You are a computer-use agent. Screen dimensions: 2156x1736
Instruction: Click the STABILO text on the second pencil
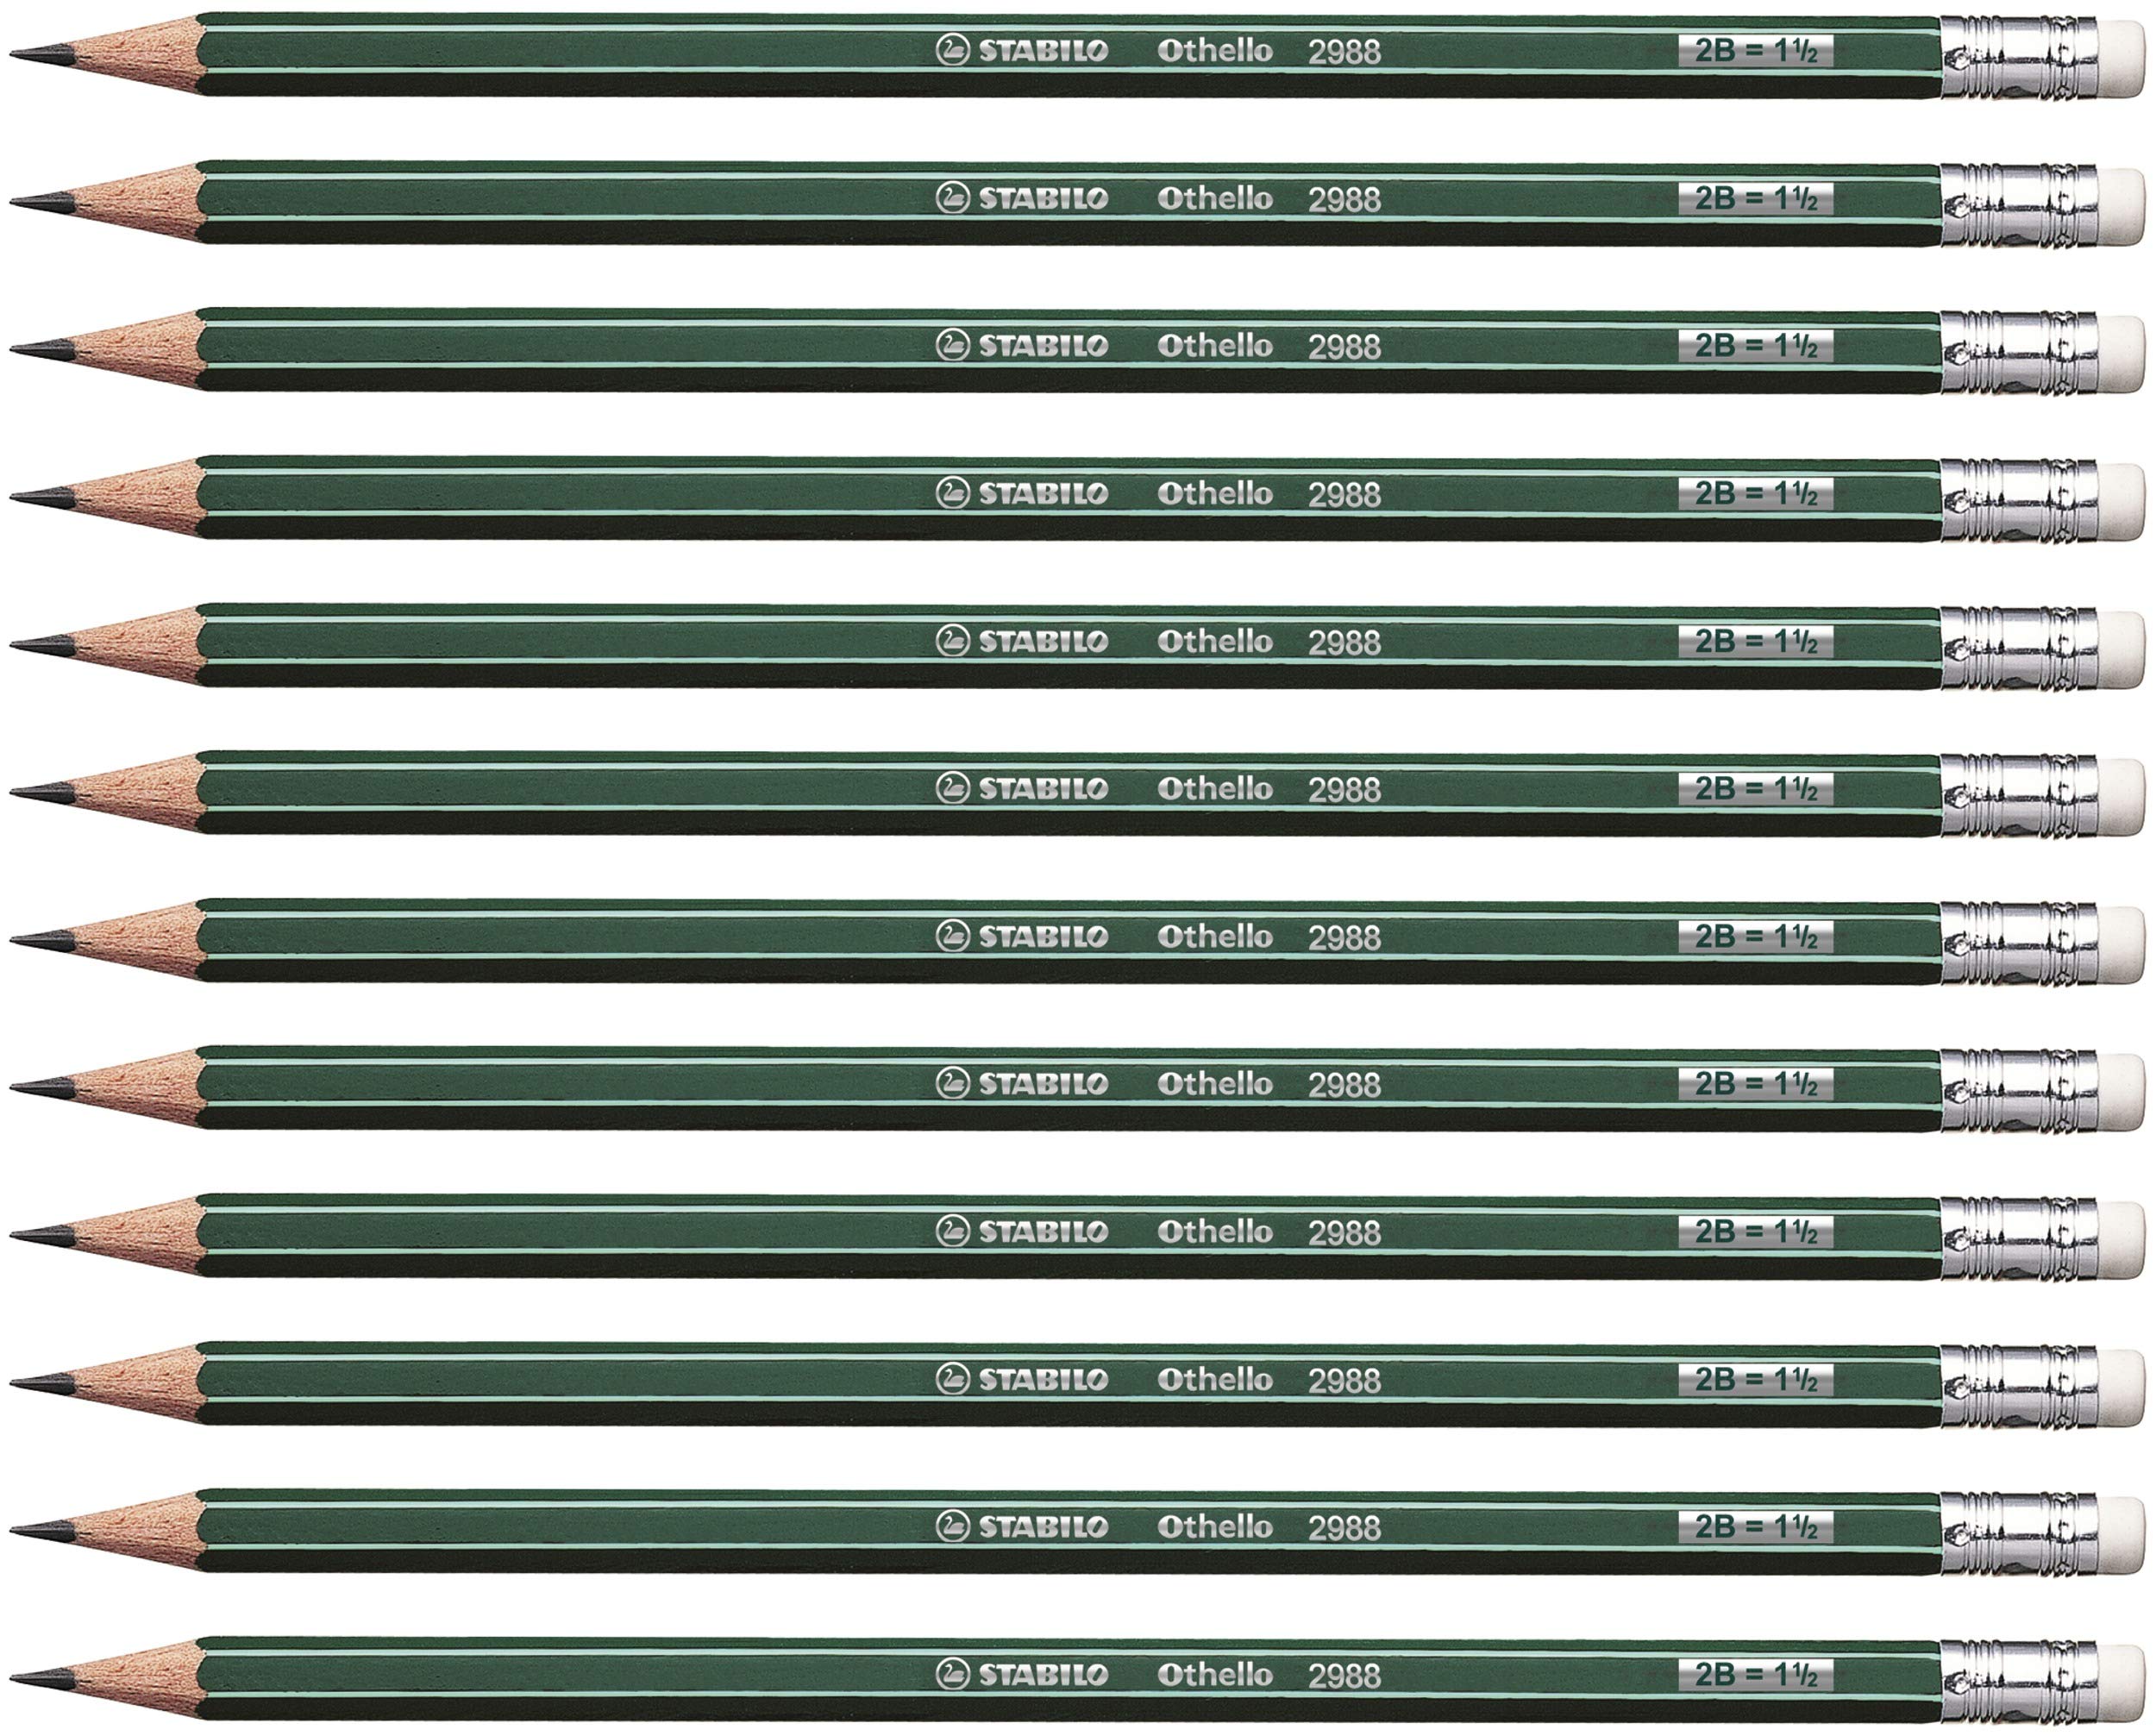pyautogui.click(x=1043, y=198)
